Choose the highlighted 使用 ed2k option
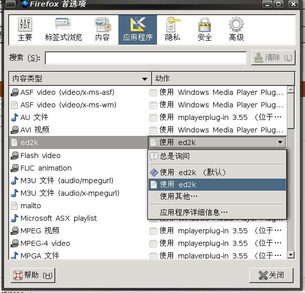The width and height of the screenshot is (305, 293). 217,185
